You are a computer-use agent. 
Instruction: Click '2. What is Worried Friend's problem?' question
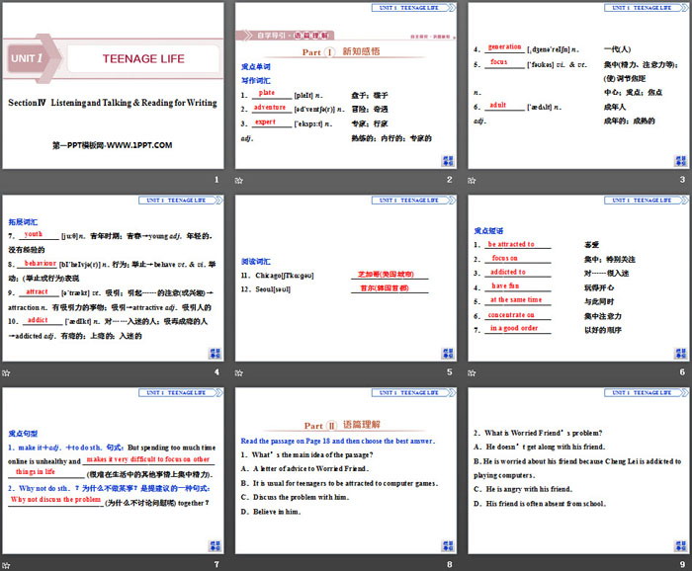pyautogui.click(x=538, y=433)
